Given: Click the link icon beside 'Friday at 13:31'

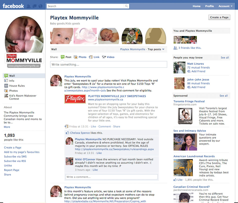Looking at the screenshot, I should [x=66, y=126].
